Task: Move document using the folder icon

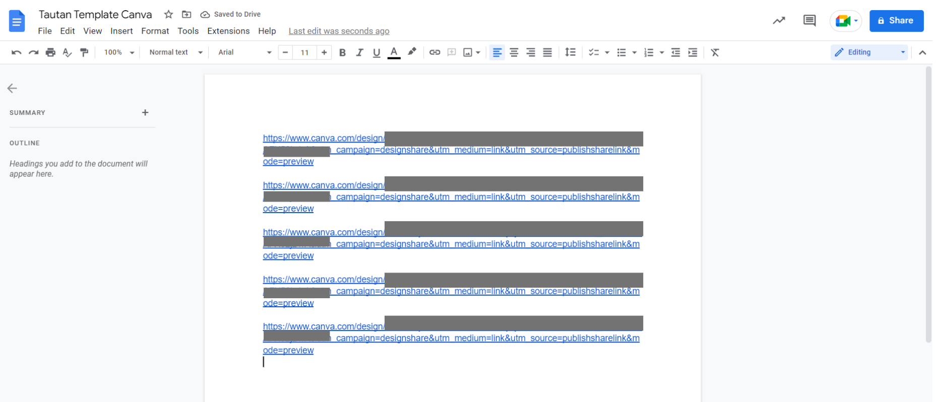Action: 186,15
